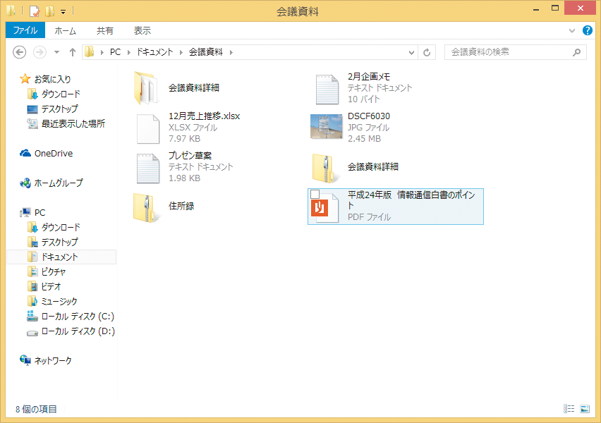This screenshot has height=423, width=601.
Task: Click the 平成24年版 情報通信白書のポイント file name
Action: (x=411, y=200)
